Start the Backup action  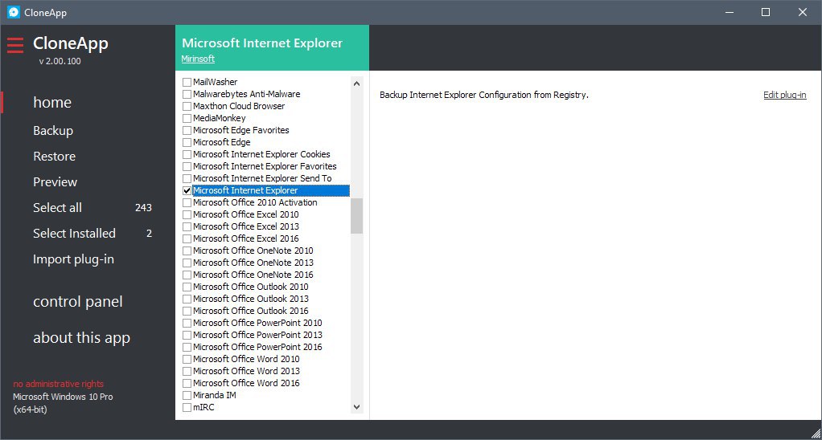click(53, 131)
